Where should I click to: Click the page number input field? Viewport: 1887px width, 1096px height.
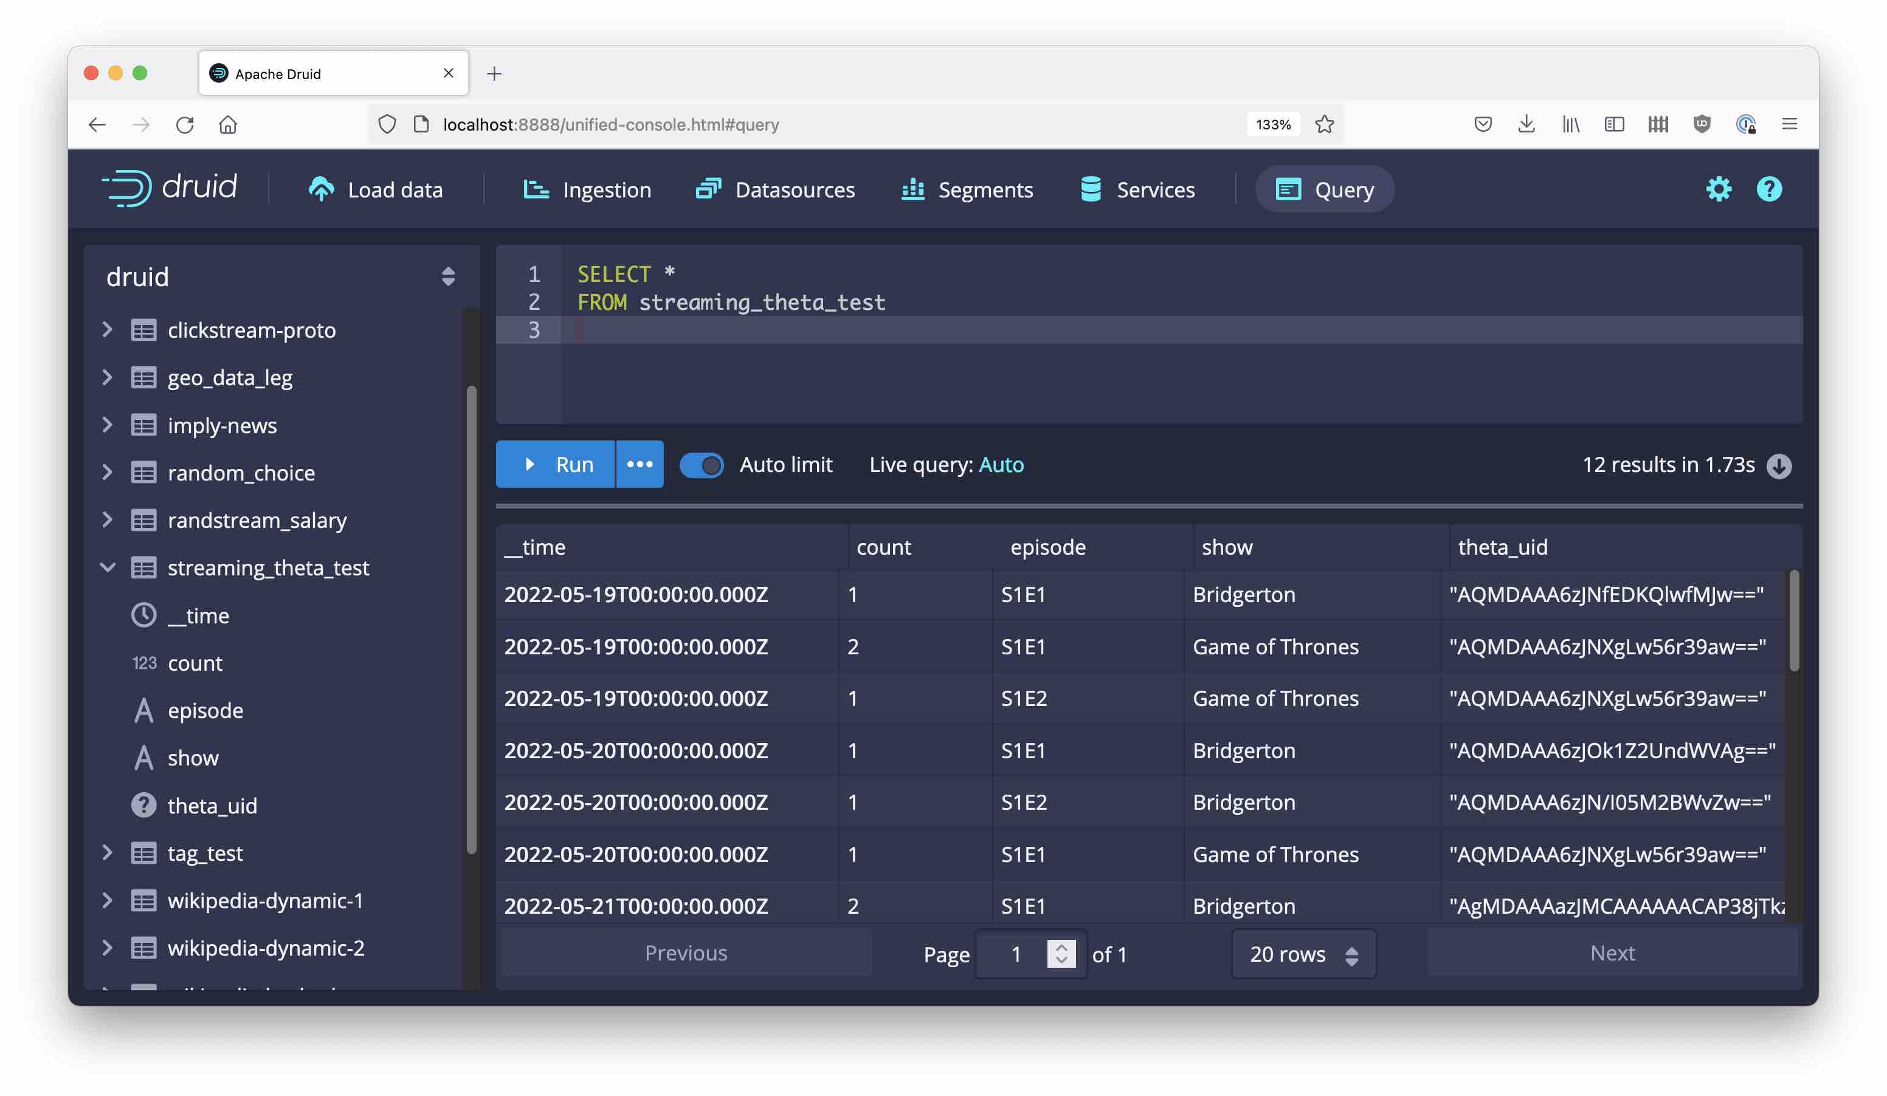pos(1015,954)
